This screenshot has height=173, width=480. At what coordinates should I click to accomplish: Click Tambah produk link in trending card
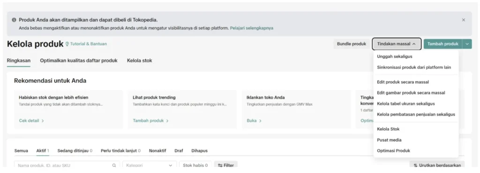point(150,120)
